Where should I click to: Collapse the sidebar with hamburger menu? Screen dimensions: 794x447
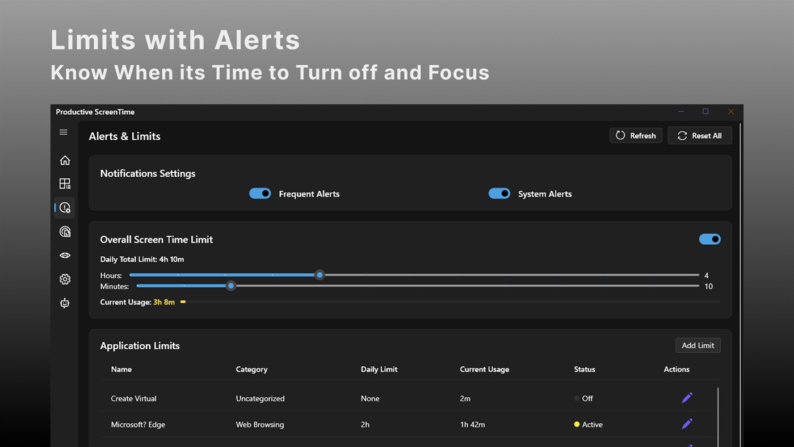point(63,132)
